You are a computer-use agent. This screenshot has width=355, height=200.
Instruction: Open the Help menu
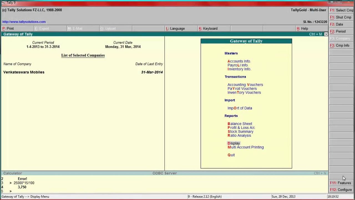tap(312, 28)
